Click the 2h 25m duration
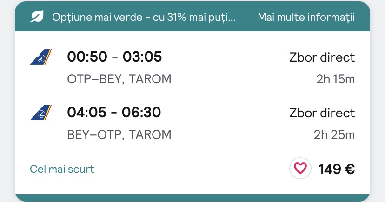 pos(334,135)
